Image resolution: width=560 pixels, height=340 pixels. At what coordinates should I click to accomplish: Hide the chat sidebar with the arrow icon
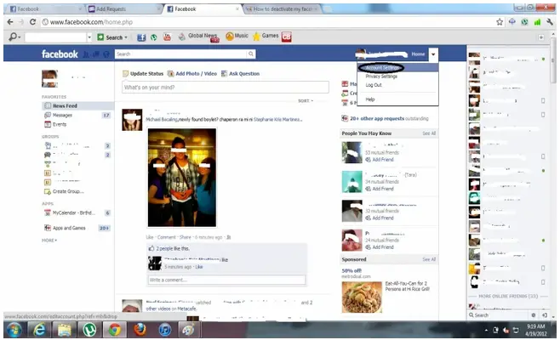(x=545, y=315)
